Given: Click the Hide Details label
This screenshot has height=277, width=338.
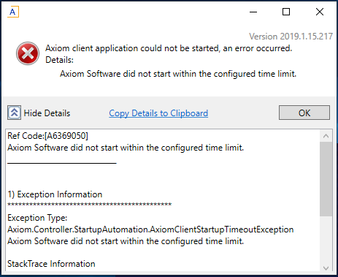Looking at the screenshot, I should tap(47, 113).
